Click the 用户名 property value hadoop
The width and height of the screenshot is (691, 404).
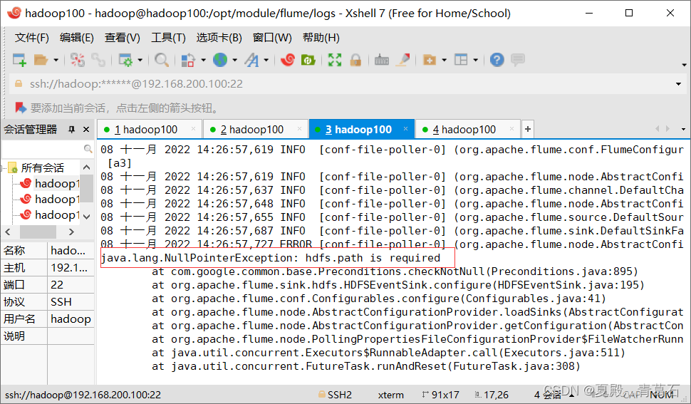click(71, 319)
